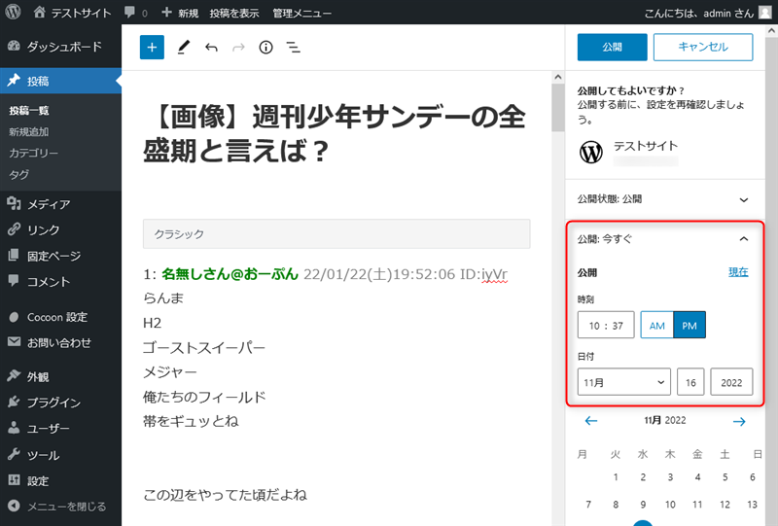The image size is (778, 526).
Task: Open ツール in the sidebar
Action: pyautogui.click(x=60, y=455)
